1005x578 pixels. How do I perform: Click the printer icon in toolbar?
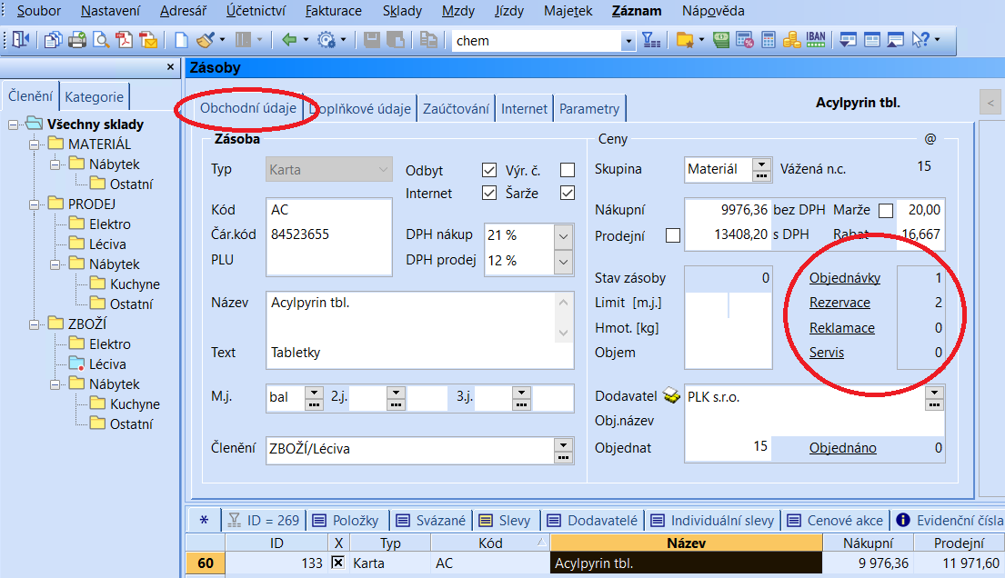pos(77,40)
